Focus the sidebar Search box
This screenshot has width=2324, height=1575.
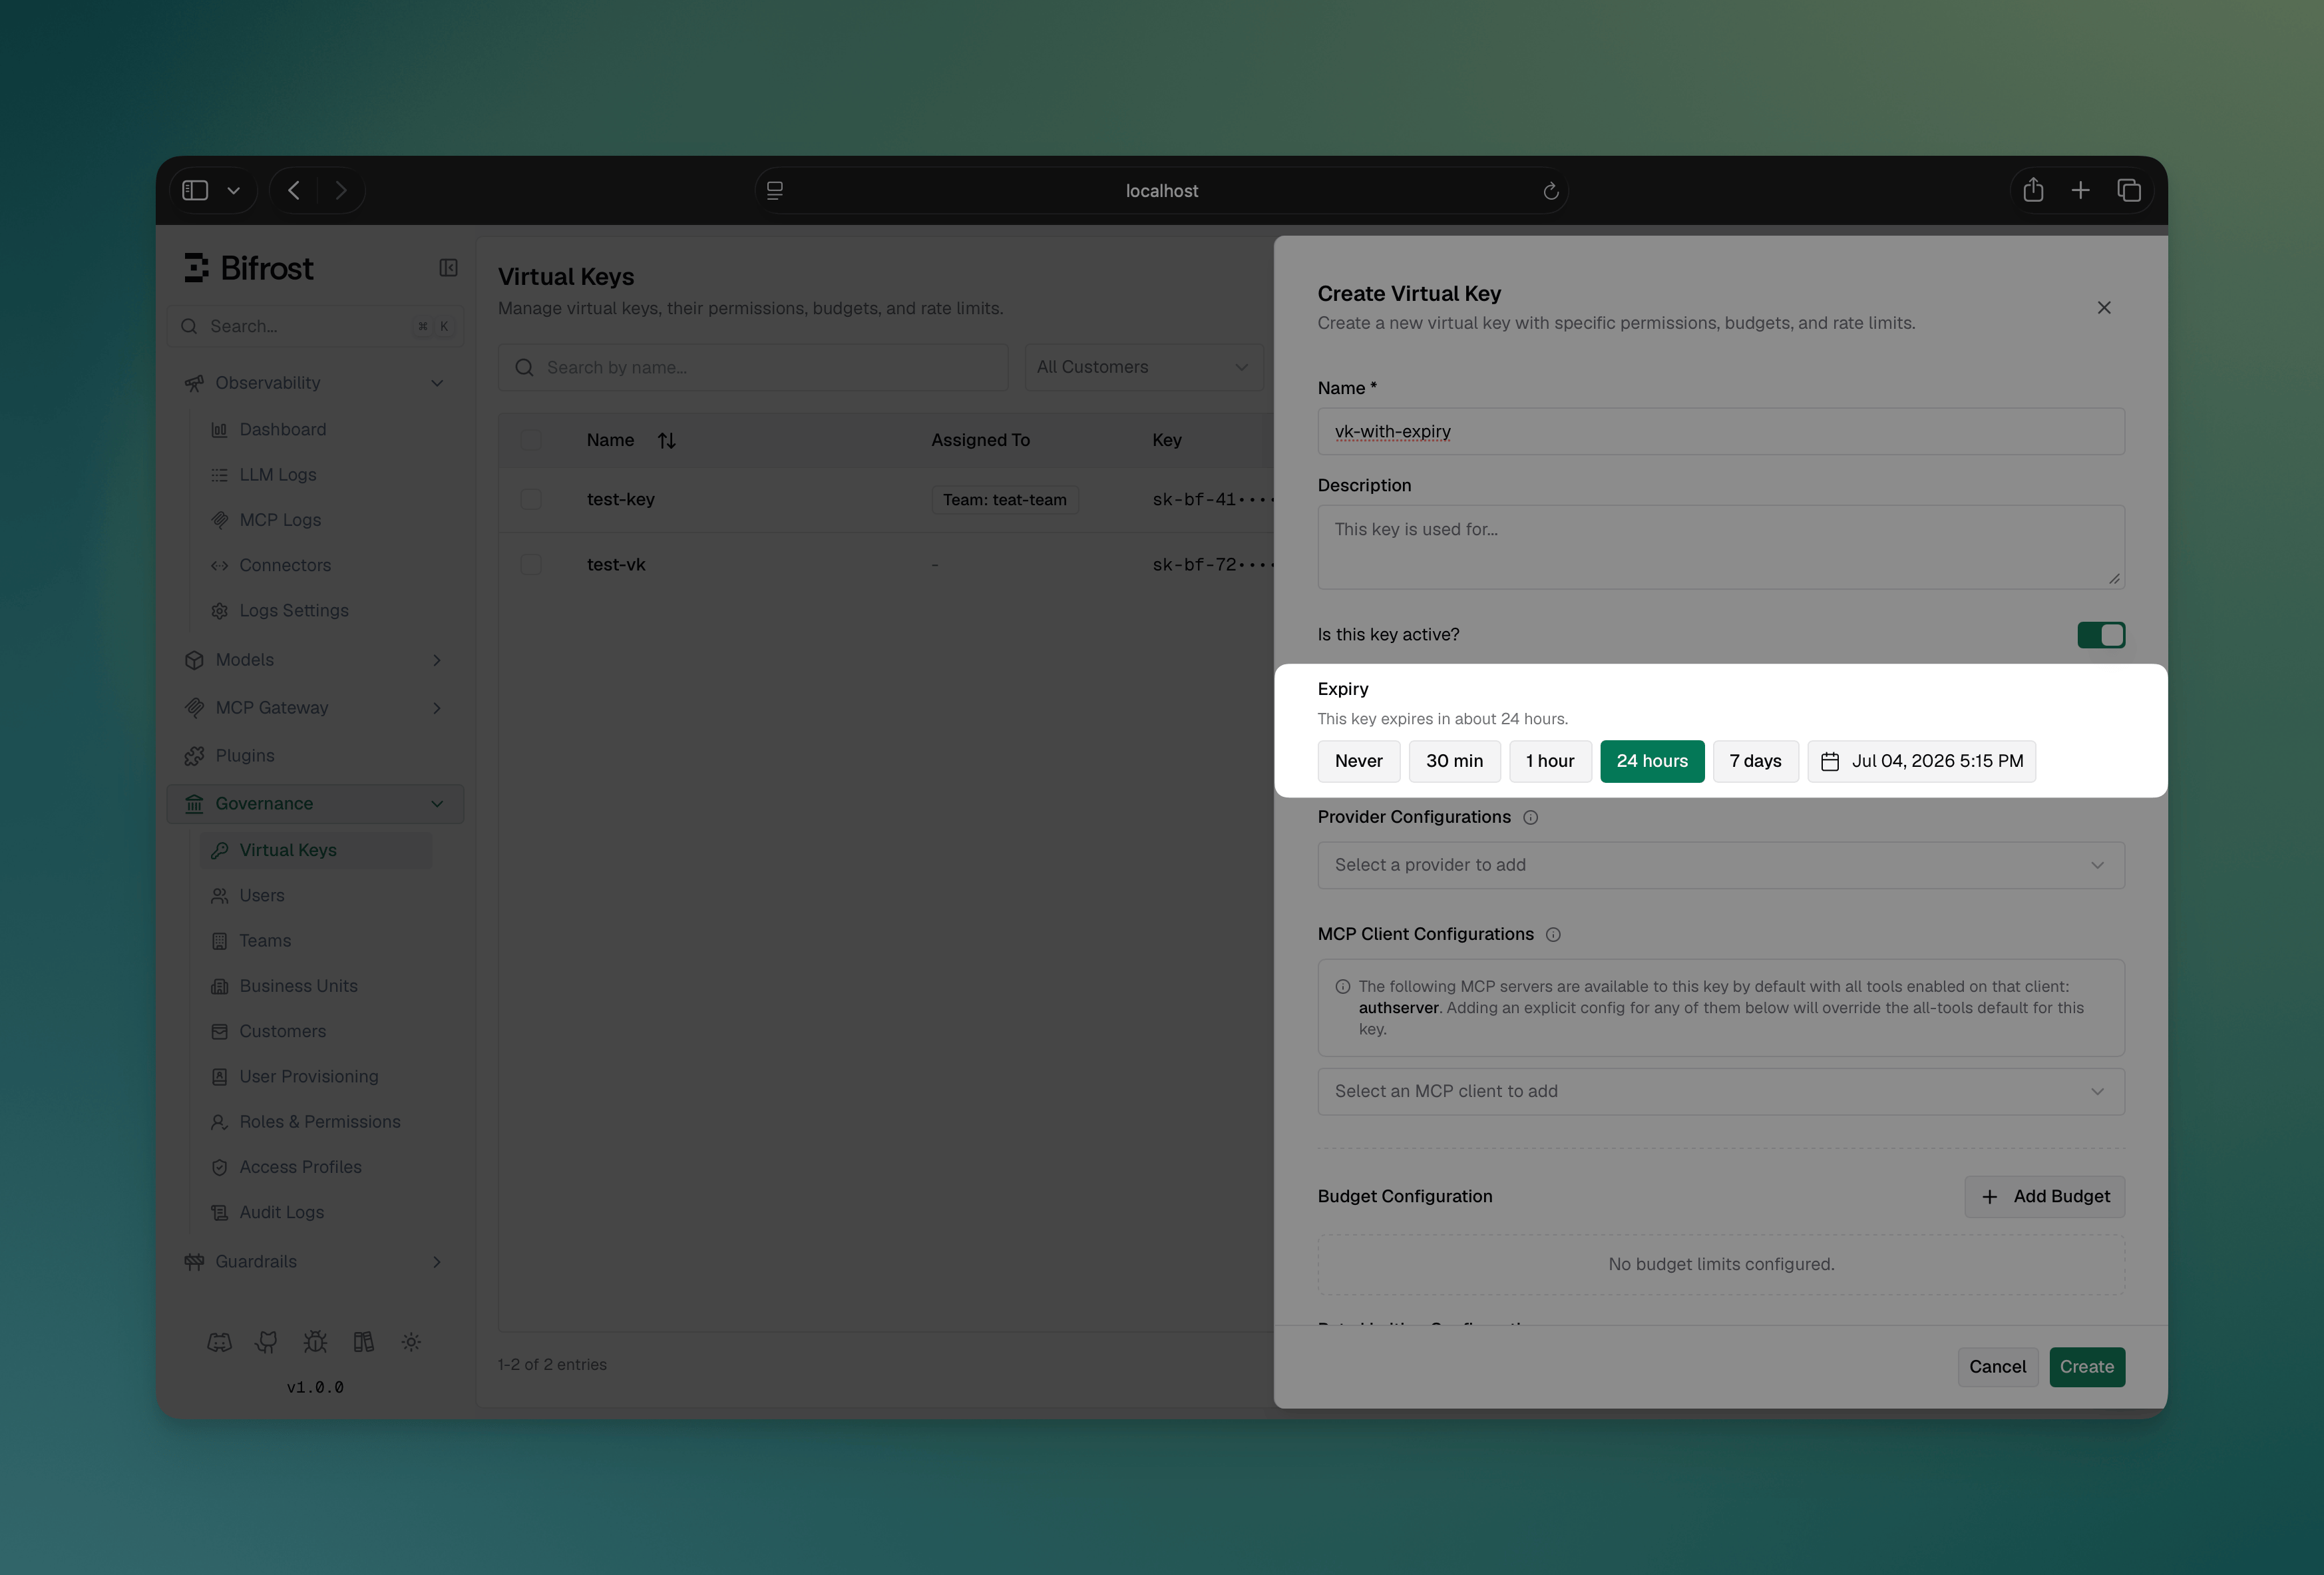(x=315, y=326)
